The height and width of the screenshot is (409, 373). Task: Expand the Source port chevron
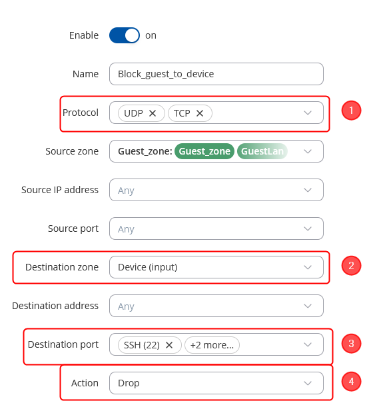[308, 228]
